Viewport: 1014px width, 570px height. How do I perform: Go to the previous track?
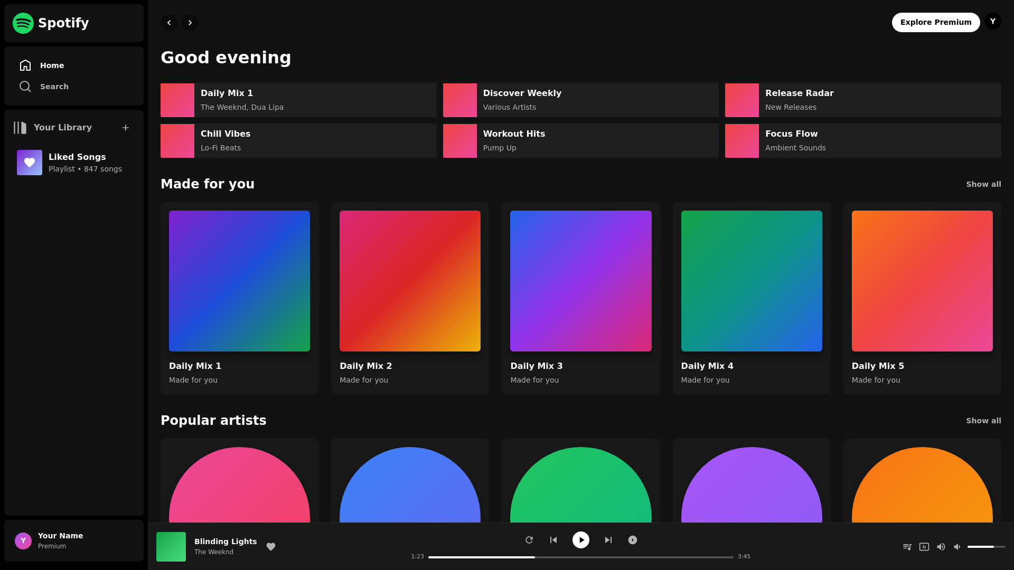coord(553,540)
